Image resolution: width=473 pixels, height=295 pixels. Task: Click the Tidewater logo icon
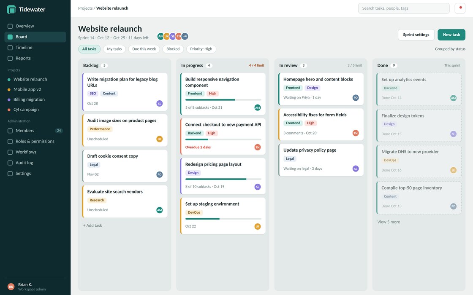pyautogui.click(x=11, y=10)
